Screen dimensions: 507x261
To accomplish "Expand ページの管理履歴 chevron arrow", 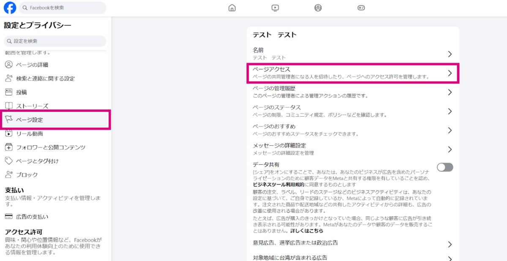I will point(450,92).
